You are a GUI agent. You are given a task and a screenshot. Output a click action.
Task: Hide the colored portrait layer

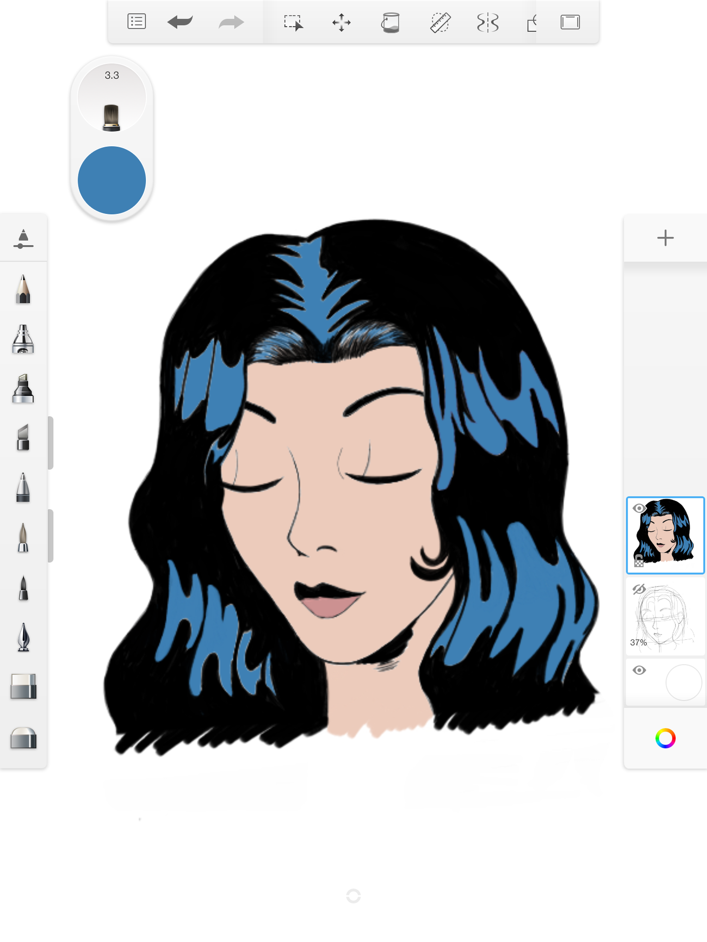(x=639, y=508)
